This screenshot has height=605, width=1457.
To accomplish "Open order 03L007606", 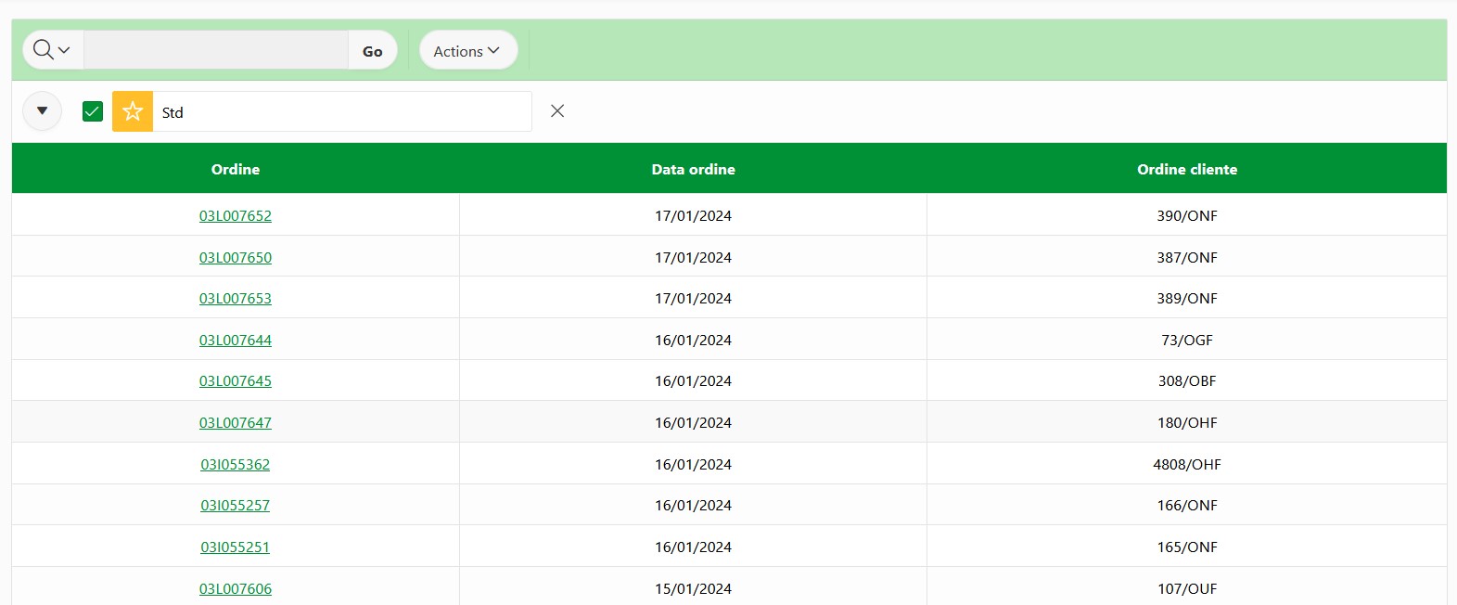I will (x=236, y=588).
